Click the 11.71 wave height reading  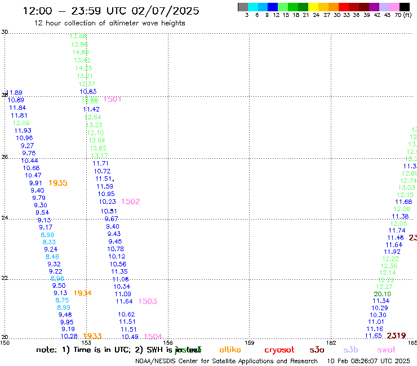(x=100, y=163)
